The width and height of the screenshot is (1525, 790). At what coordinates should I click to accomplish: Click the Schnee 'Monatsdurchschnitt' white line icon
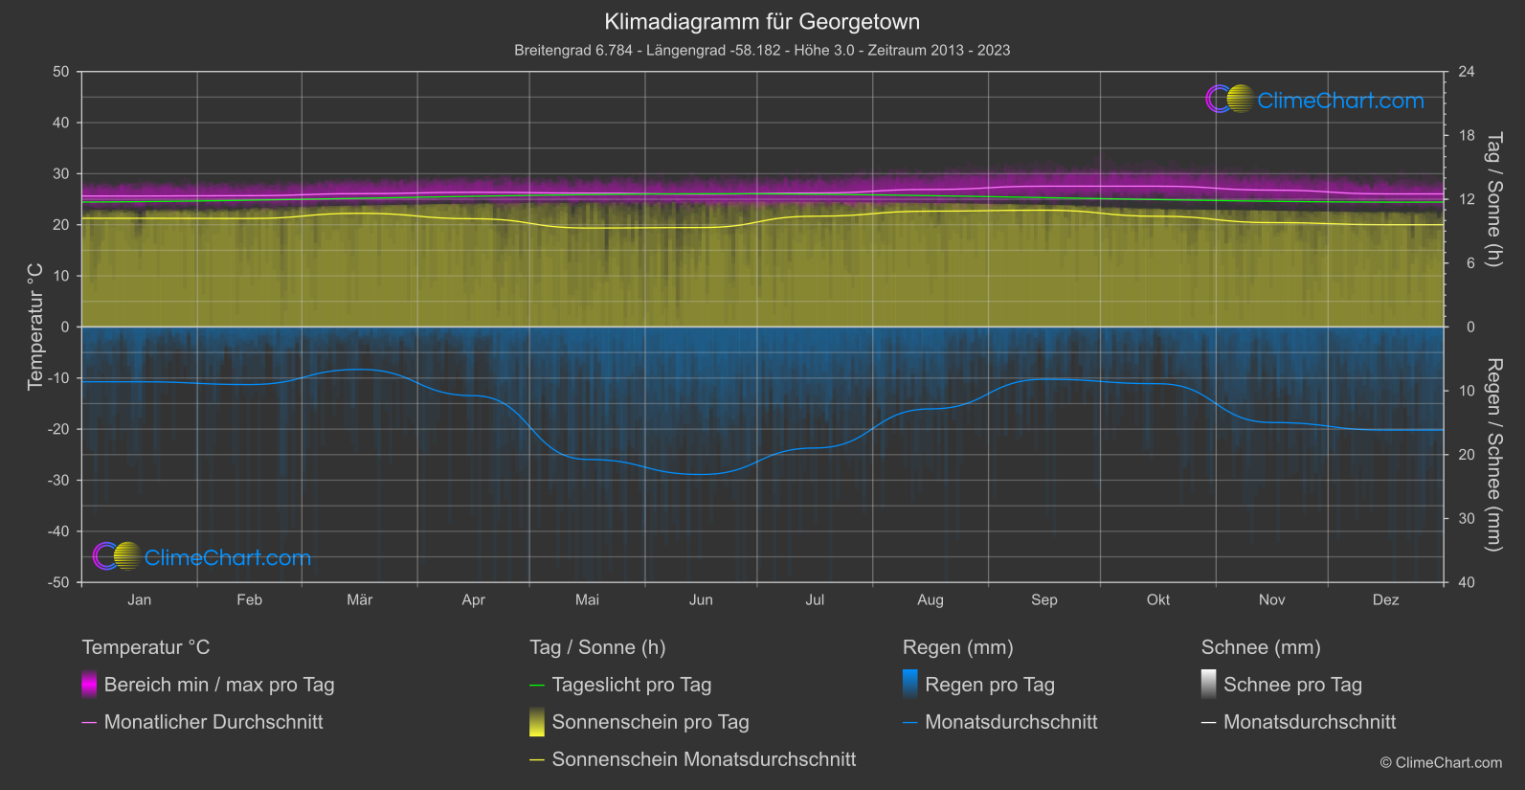[1209, 723]
